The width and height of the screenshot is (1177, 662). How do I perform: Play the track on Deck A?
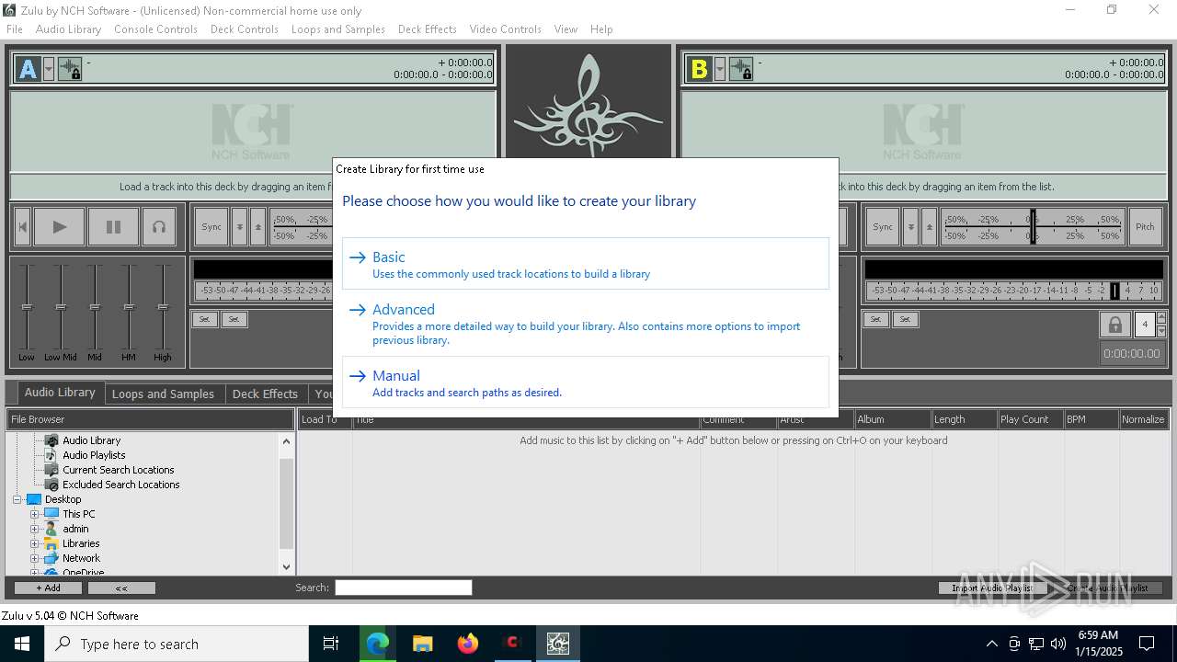coord(59,227)
